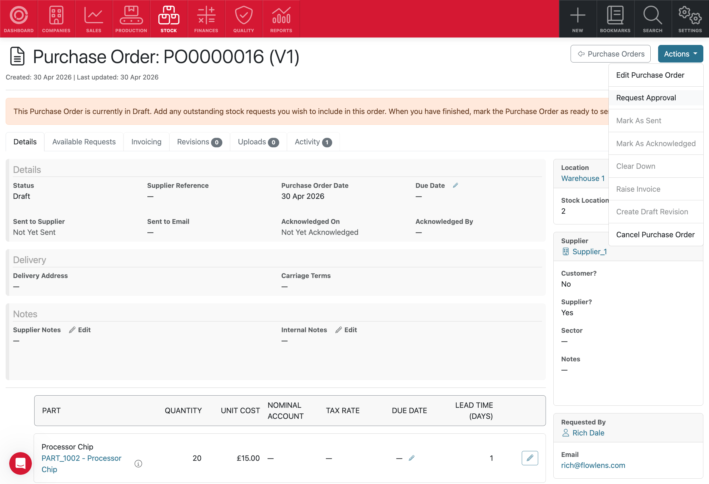Choose Clear Down from Actions menu
Viewport: 709px width, 484px height.
pyautogui.click(x=656, y=166)
